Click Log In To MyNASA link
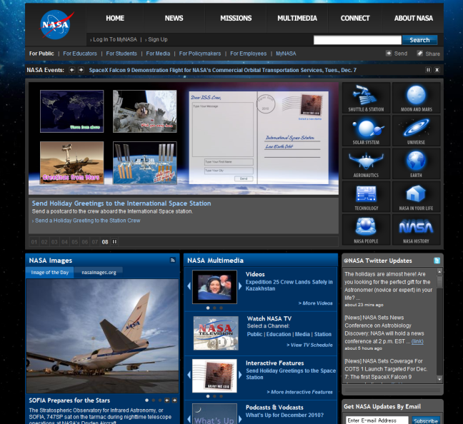 tap(115, 39)
